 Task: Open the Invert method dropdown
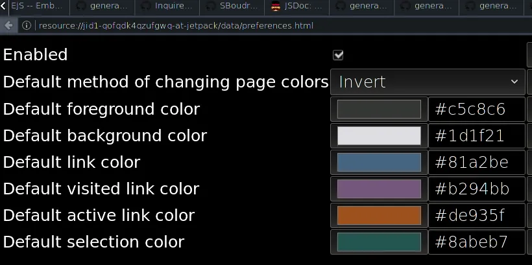pyautogui.click(x=428, y=82)
